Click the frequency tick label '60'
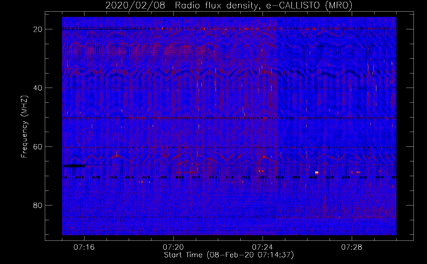Viewport: 427px width, 264px height. 38,147
